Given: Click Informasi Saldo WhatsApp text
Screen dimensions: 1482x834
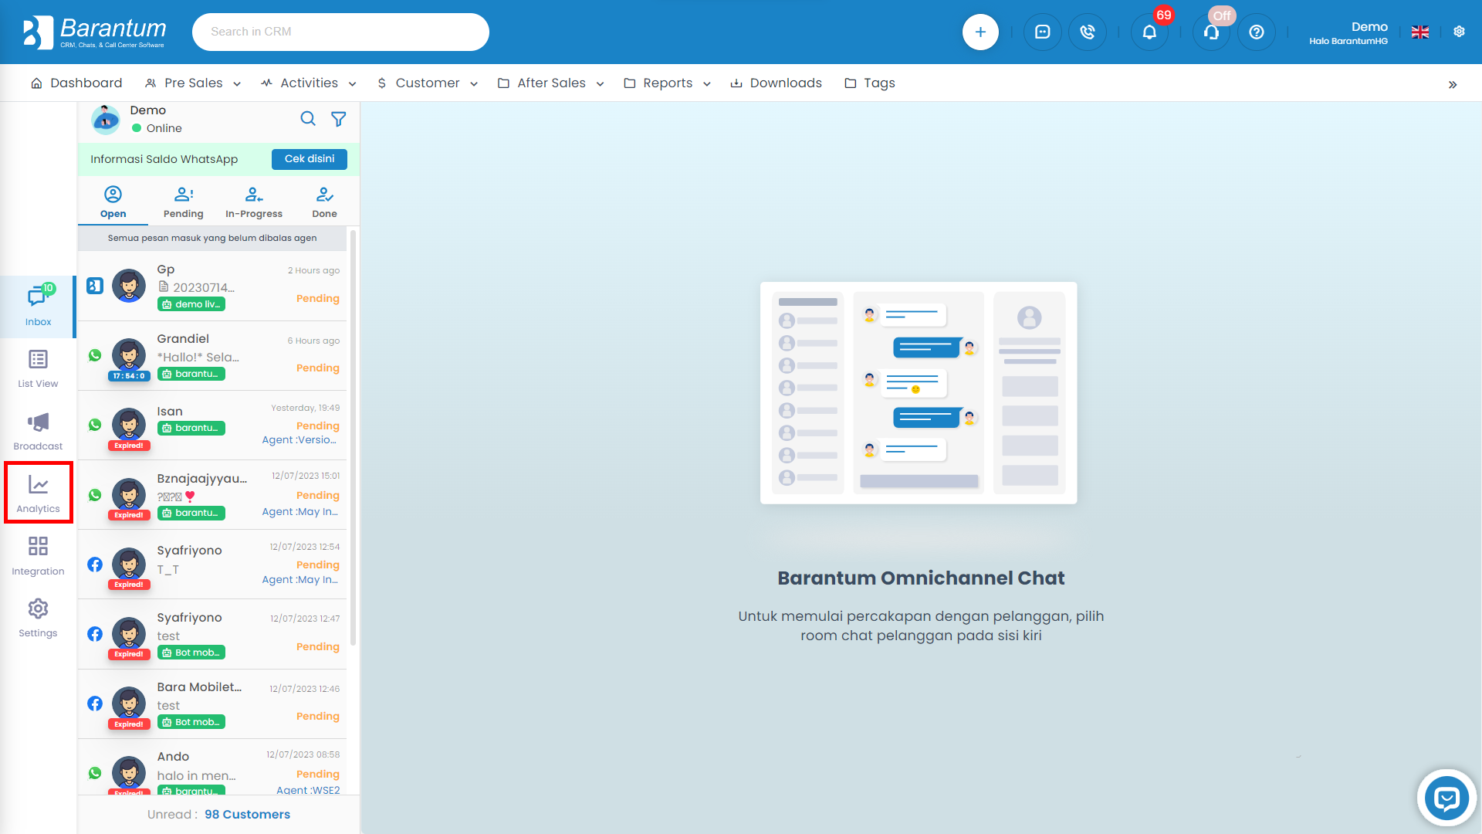Looking at the screenshot, I should [x=164, y=159].
